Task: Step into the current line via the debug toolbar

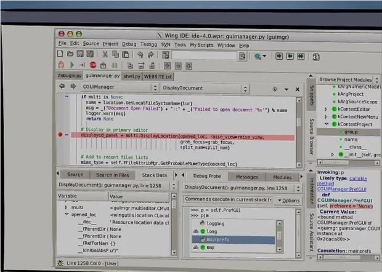Action: pos(130,65)
